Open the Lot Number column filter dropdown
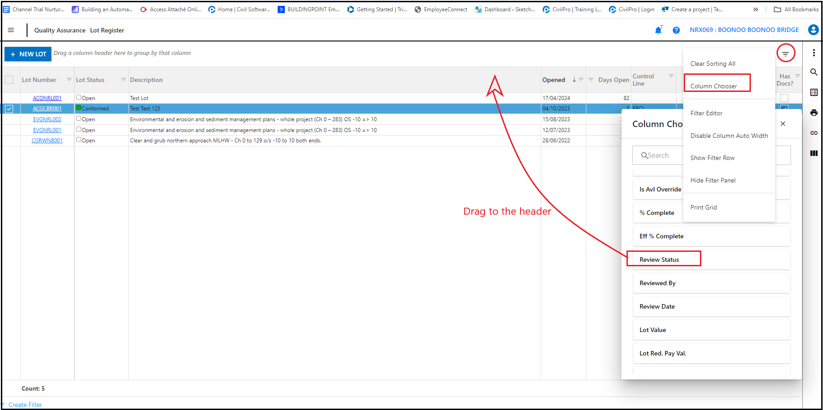This screenshot has width=823, height=410. pos(69,79)
